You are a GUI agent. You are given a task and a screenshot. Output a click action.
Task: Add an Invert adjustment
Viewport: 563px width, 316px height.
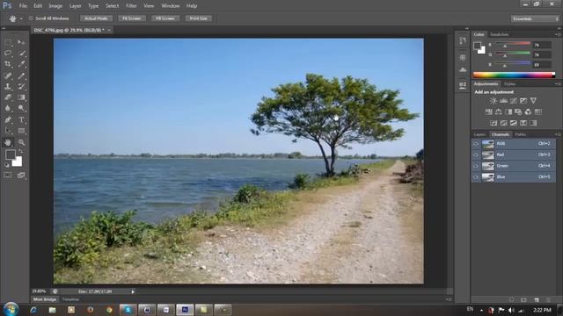point(494,123)
